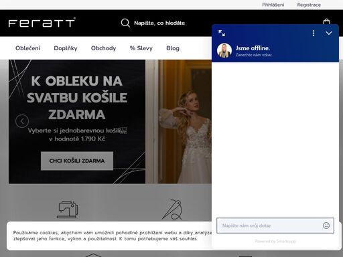Collapse the chat widget with chevron
The width and height of the screenshot is (343, 257).
(x=329, y=33)
